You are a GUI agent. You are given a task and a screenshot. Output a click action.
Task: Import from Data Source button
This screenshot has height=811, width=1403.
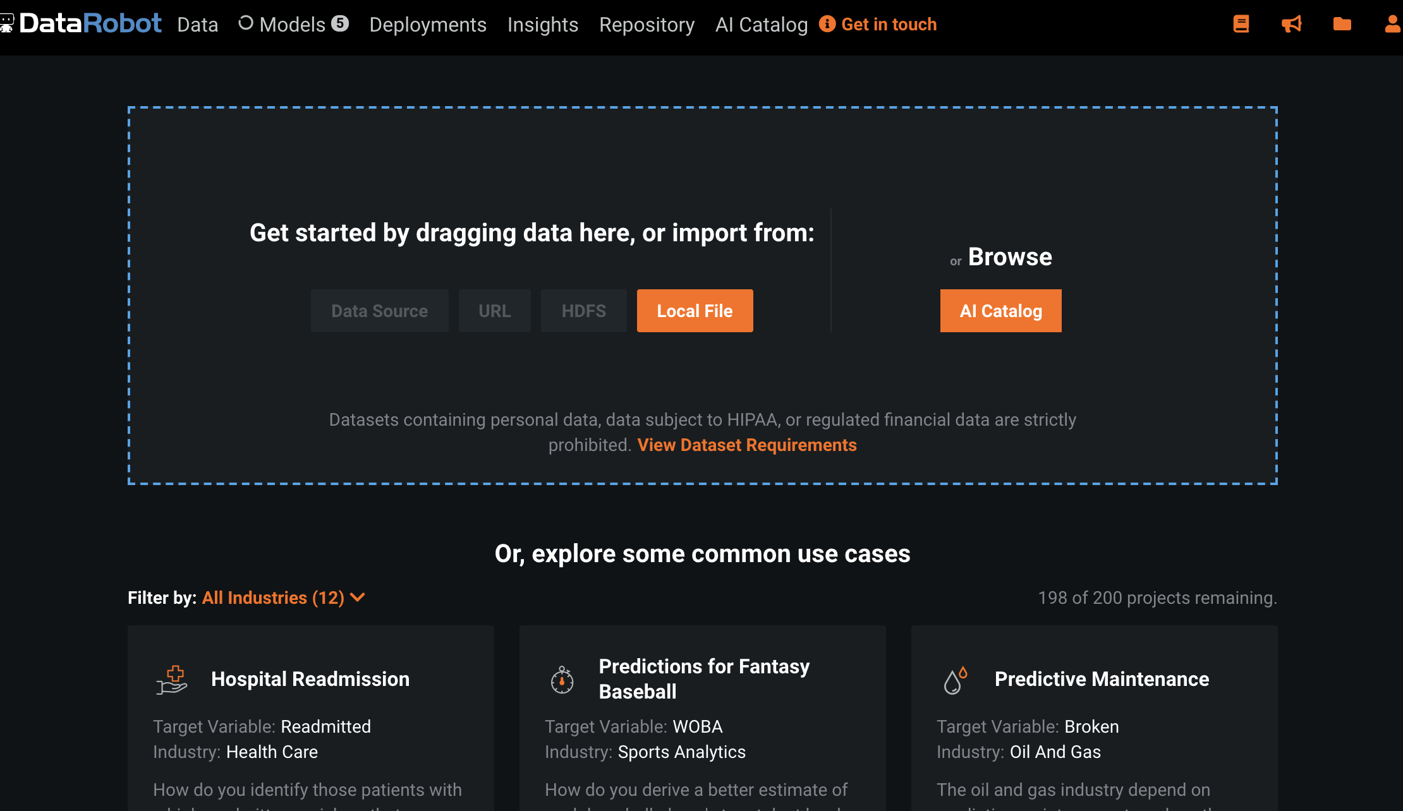point(380,311)
